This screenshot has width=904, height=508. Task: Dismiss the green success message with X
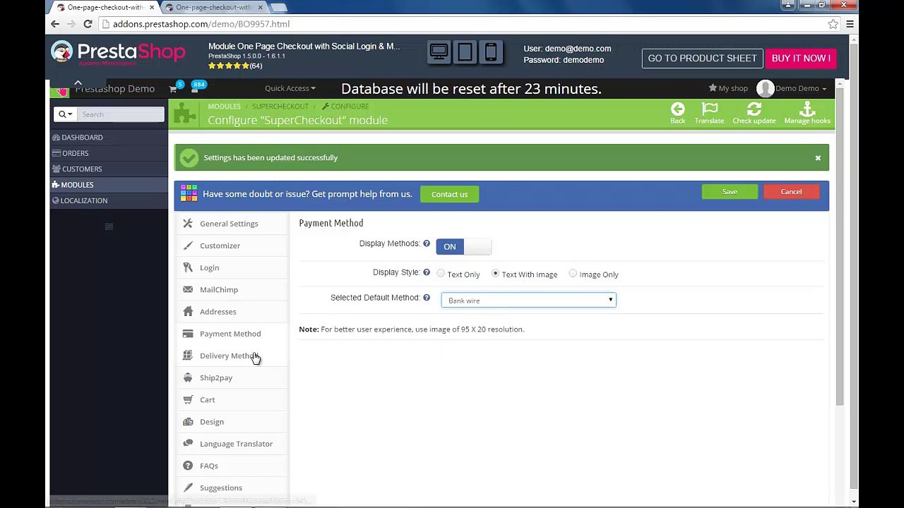click(x=818, y=158)
